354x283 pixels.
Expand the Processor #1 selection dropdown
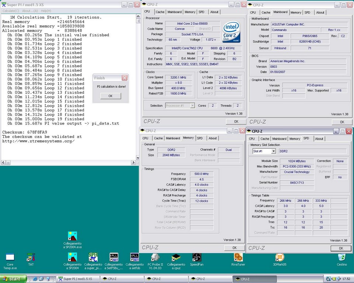pyautogui.click(x=192, y=106)
